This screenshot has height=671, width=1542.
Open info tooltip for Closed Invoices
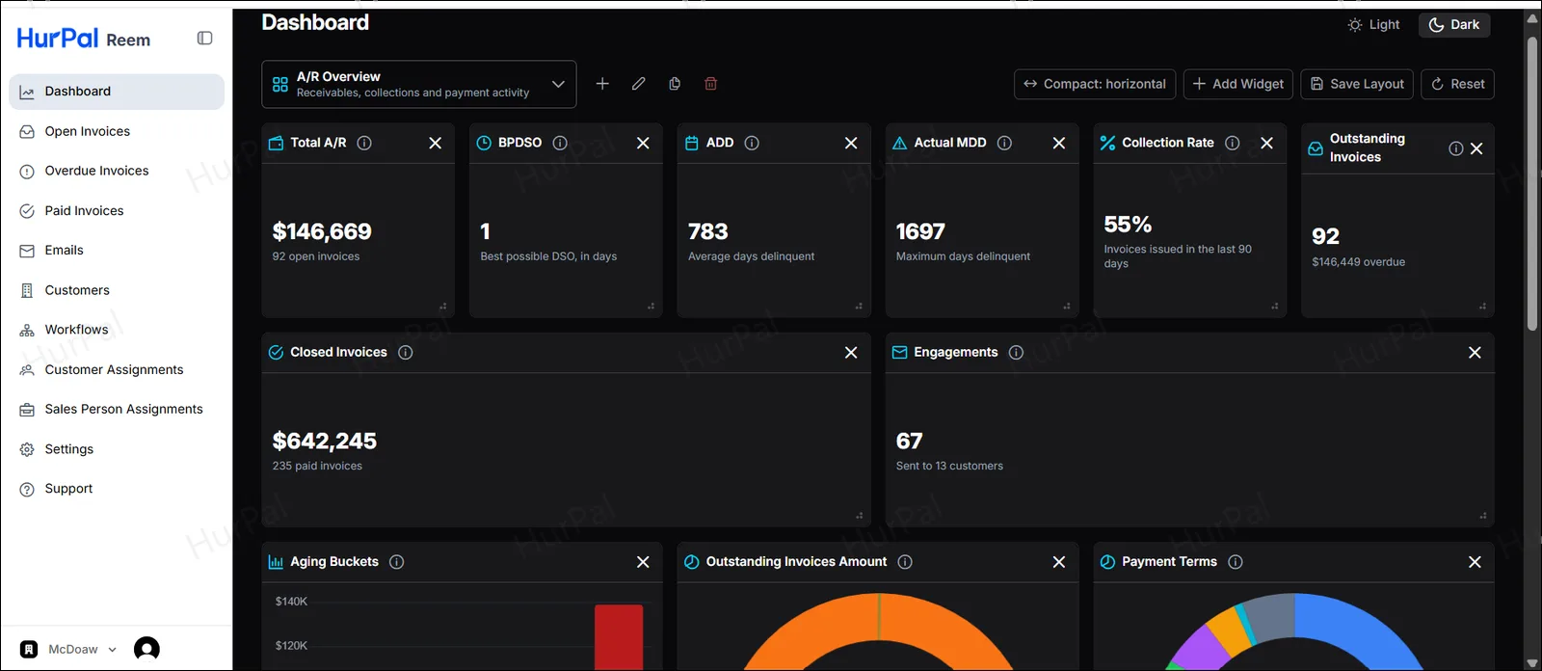coord(406,353)
